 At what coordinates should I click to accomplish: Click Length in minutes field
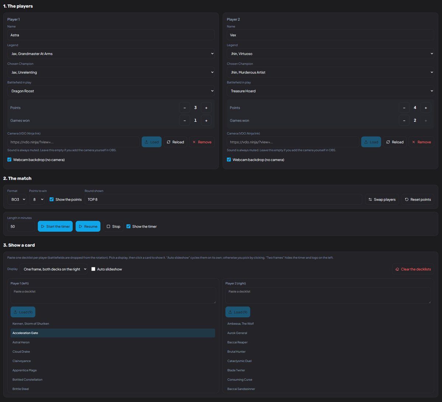[21, 226]
